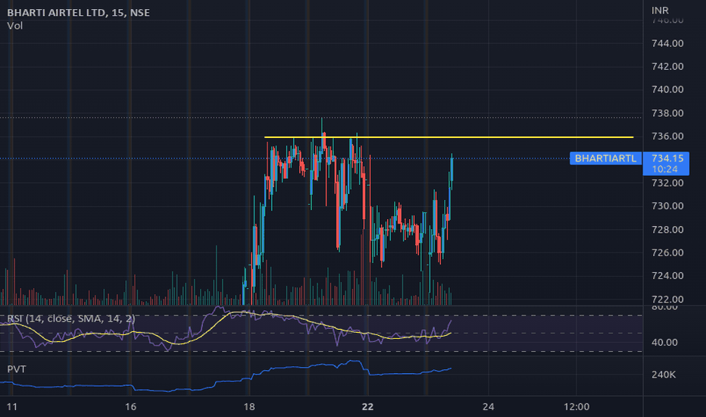Click the bold date label 22
This screenshot has width=706, height=417.
coord(367,406)
